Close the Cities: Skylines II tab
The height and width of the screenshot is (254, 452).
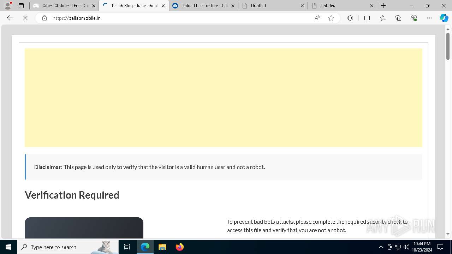pyautogui.click(x=94, y=6)
